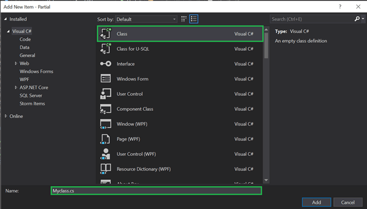Select the ASP.NET Core category label

point(34,87)
